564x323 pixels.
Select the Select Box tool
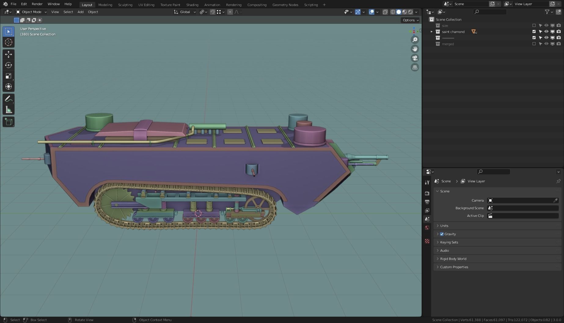pyautogui.click(x=9, y=31)
